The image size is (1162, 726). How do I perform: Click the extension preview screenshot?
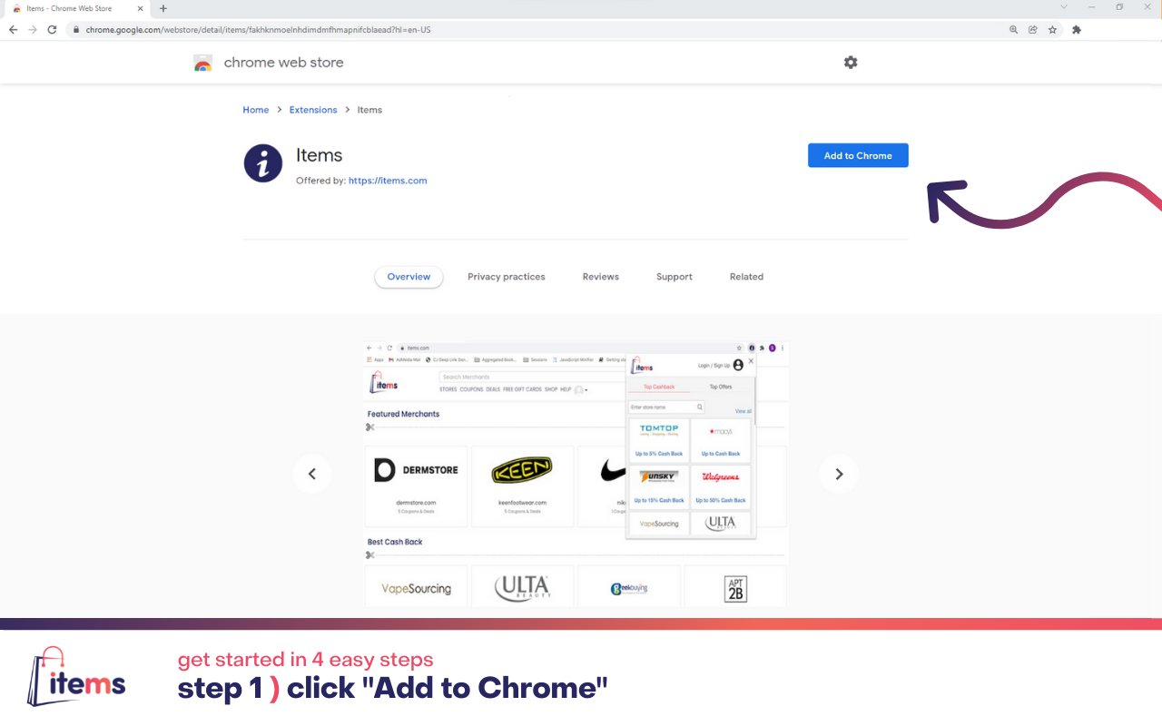(576, 475)
